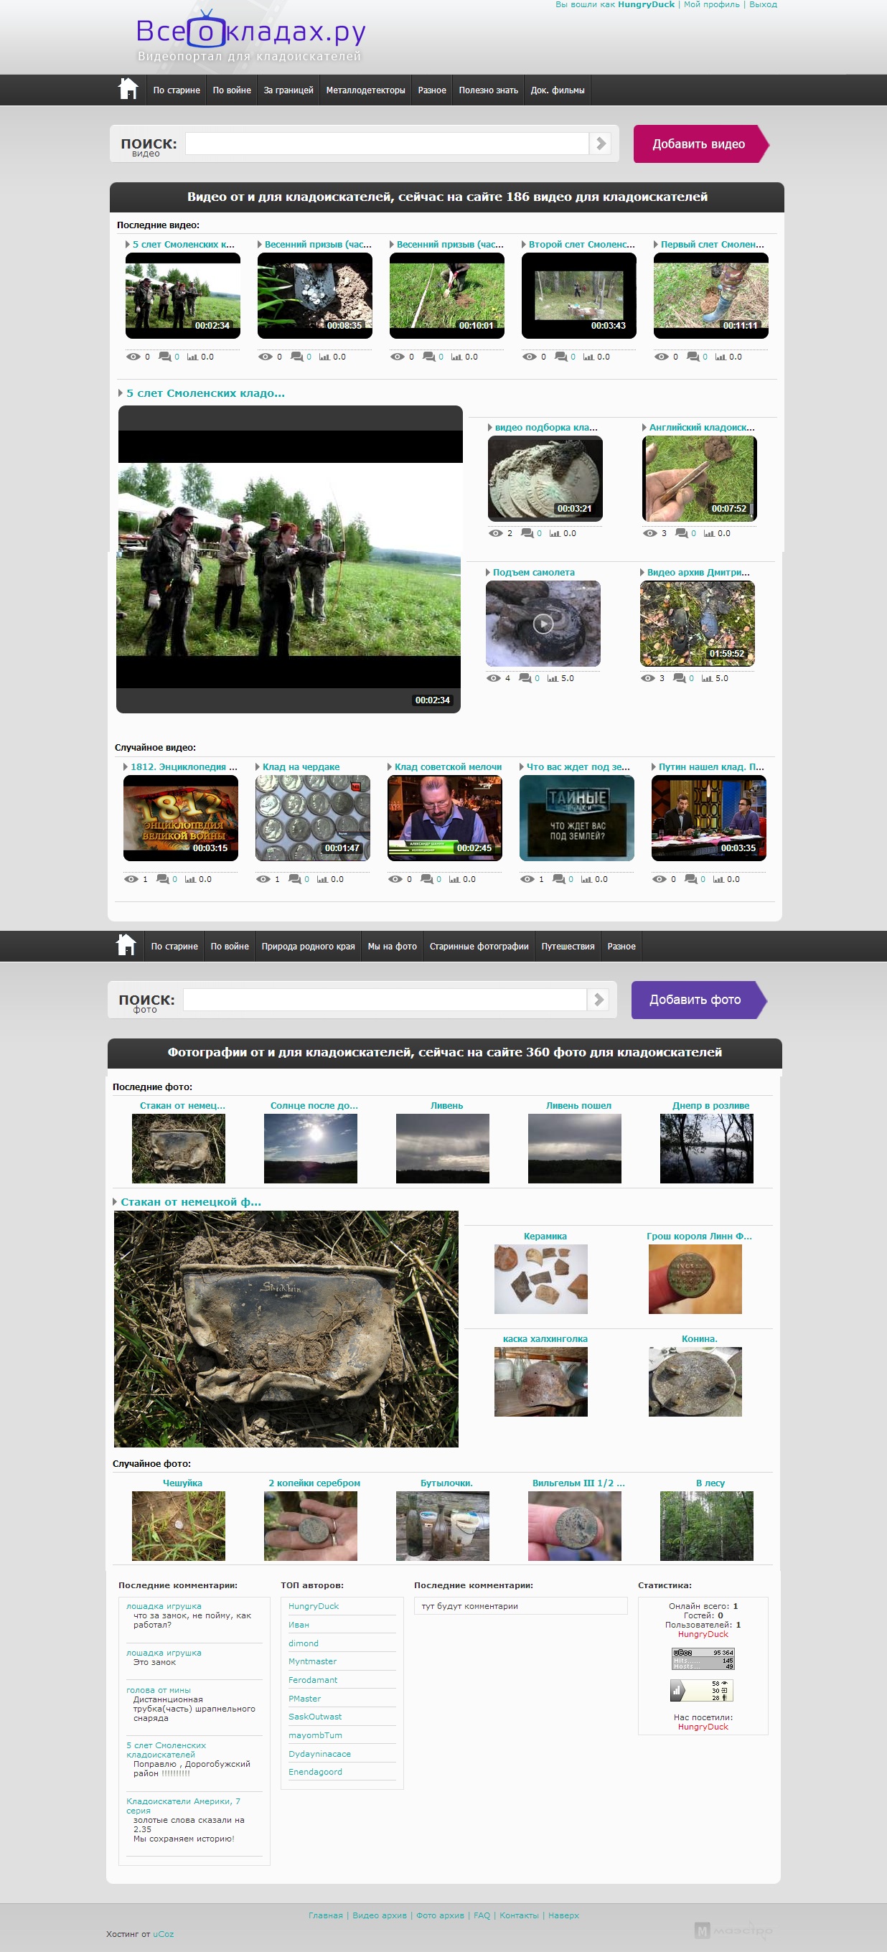Viewport: 887px width, 1952px height.
Task: Click eye icon under «Английский кладоиск...»
Action: (x=650, y=532)
